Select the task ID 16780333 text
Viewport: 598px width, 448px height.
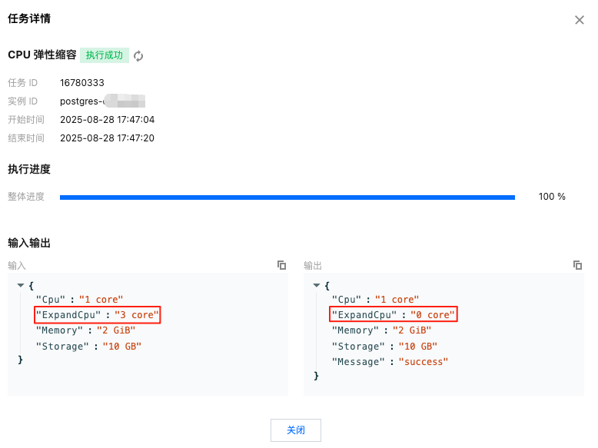tap(82, 83)
